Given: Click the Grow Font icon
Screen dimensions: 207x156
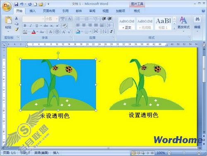Looking at the screenshot, I should [64, 32].
